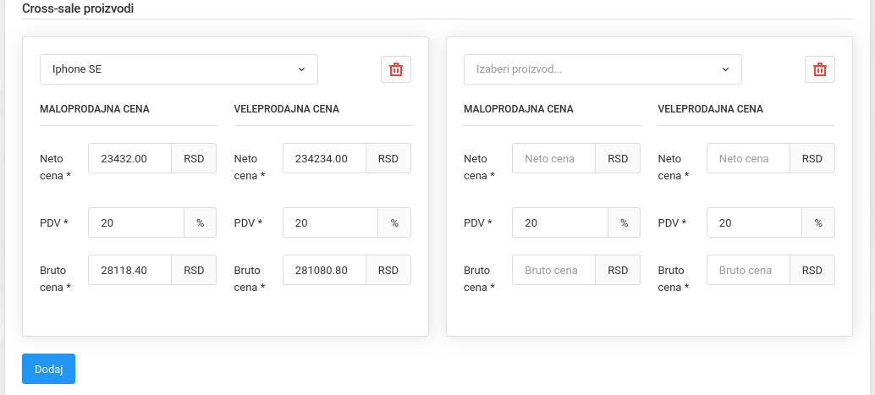The width and height of the screenshot is (875, 395).
Task: Open the Iphone SE product dropdown
Action: tap(179, 69)
